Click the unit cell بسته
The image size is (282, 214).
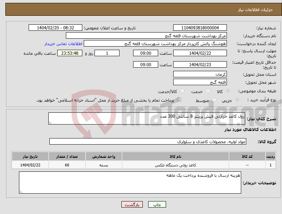[x=104, y=165]
